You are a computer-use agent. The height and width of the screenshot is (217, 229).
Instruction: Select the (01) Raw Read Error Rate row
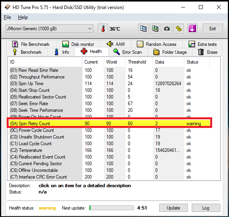(109, 70)
